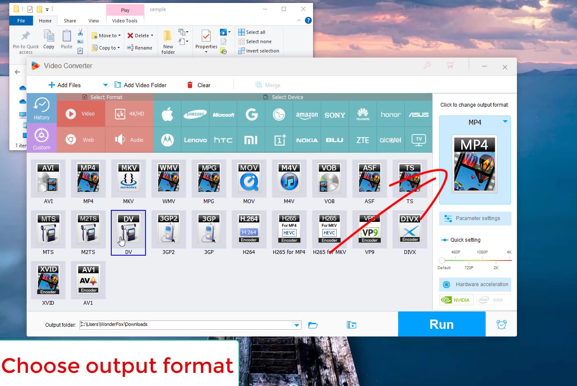Click the Default quick setting slider handle
The height and width of the screenshot is (386, 577).
(442, 260)
